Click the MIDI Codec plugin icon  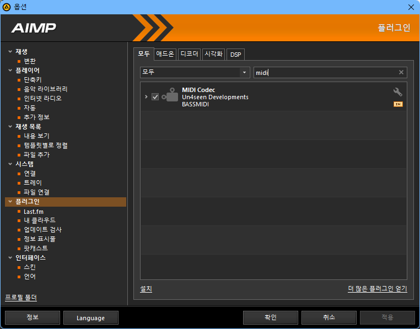click(170, 95)
